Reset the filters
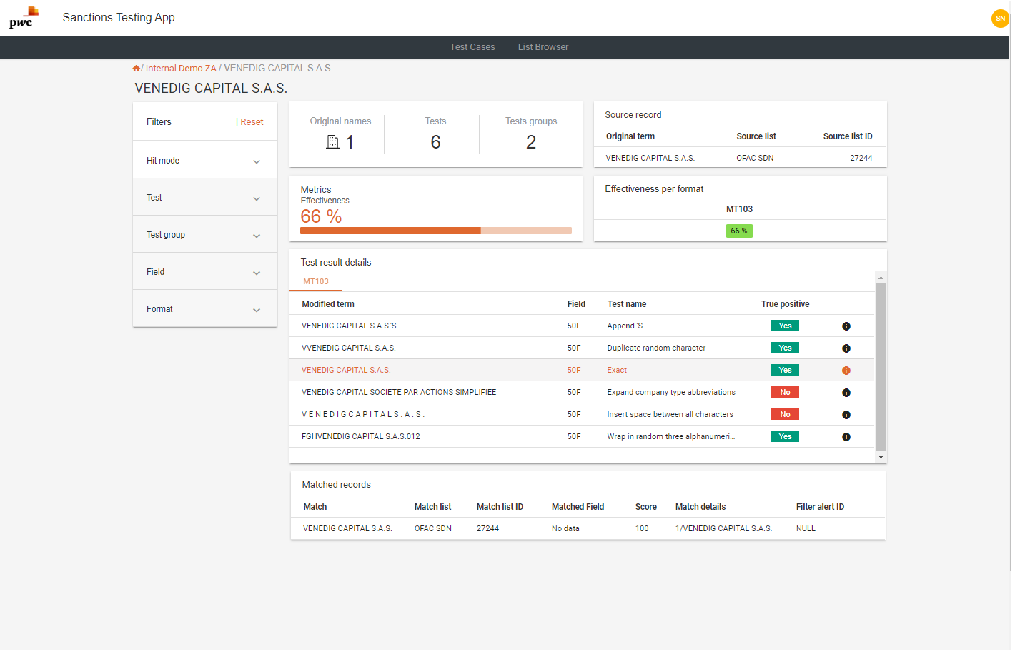This screenshot has width=1015, height=654. (252, 122)
